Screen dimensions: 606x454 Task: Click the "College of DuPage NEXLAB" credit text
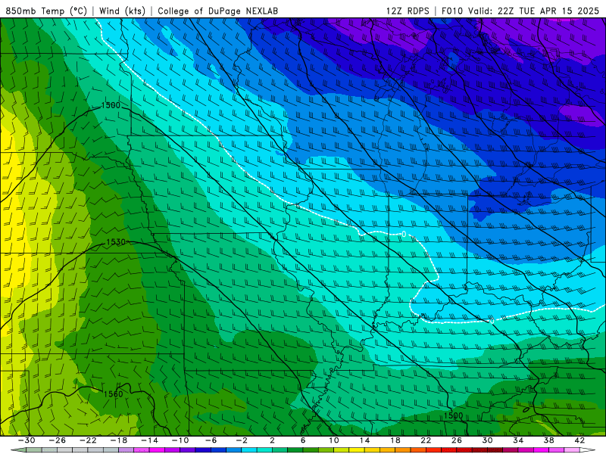tap(217, 11)
